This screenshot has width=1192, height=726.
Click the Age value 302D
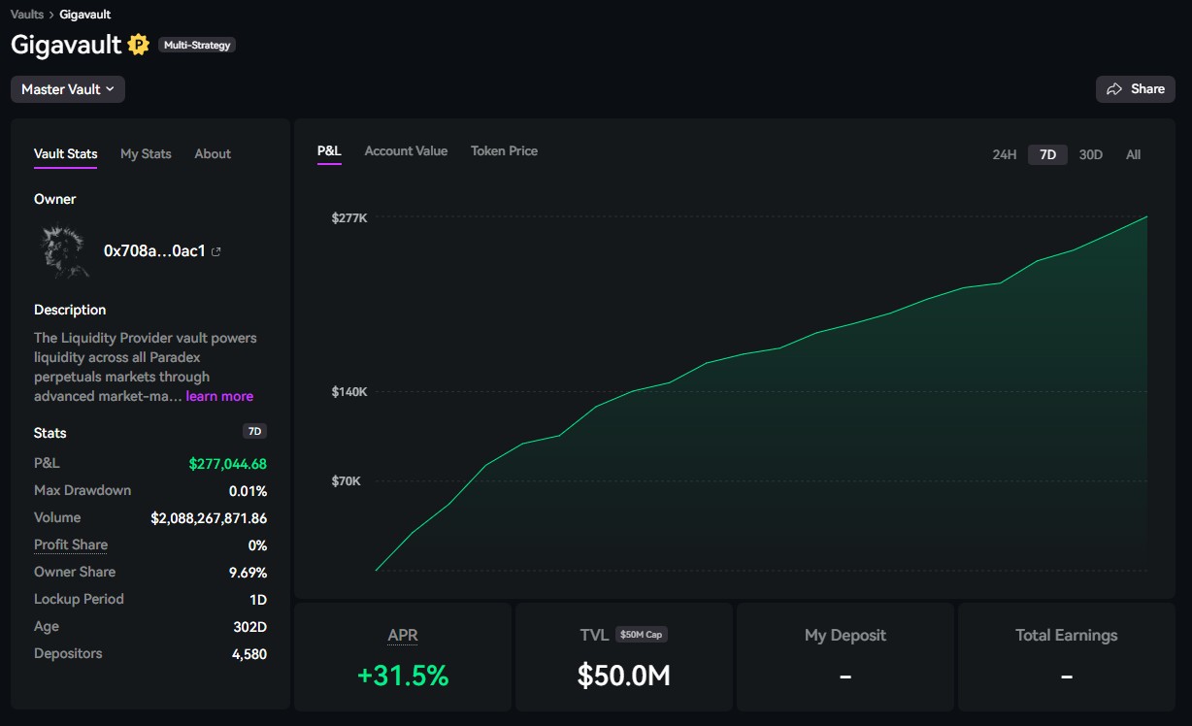point(250,627)
